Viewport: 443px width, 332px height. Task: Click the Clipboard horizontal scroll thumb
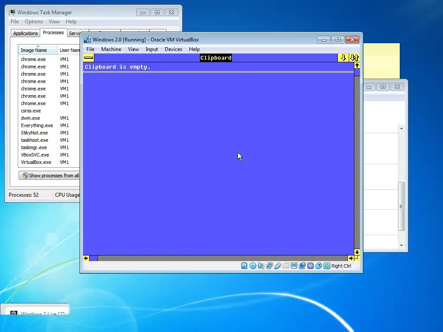click(x=93, y=258)
